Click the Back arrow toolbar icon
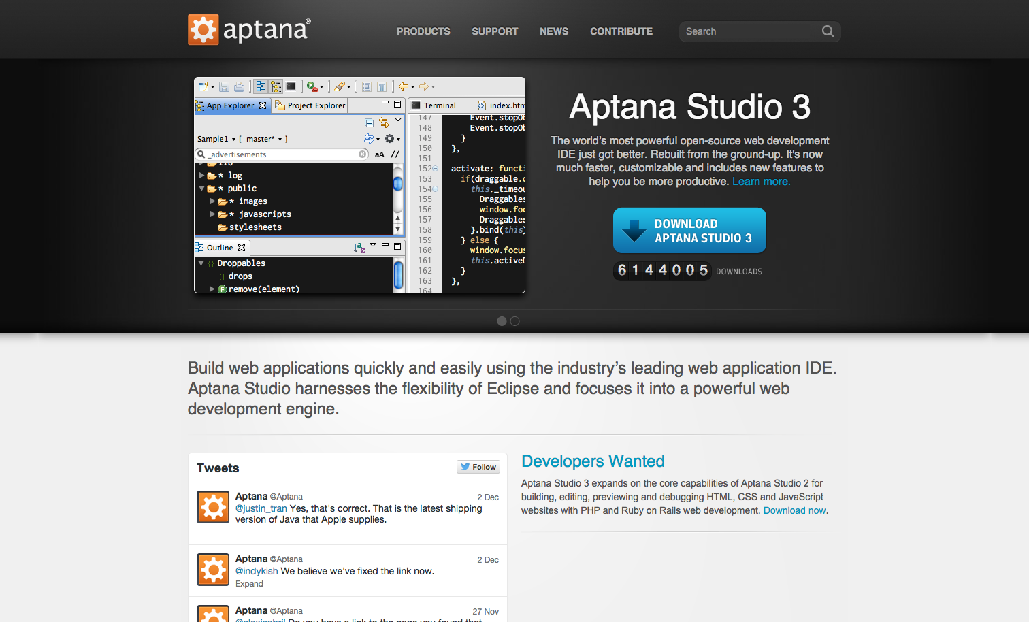Screen dimensions: 1029x622 404,86
